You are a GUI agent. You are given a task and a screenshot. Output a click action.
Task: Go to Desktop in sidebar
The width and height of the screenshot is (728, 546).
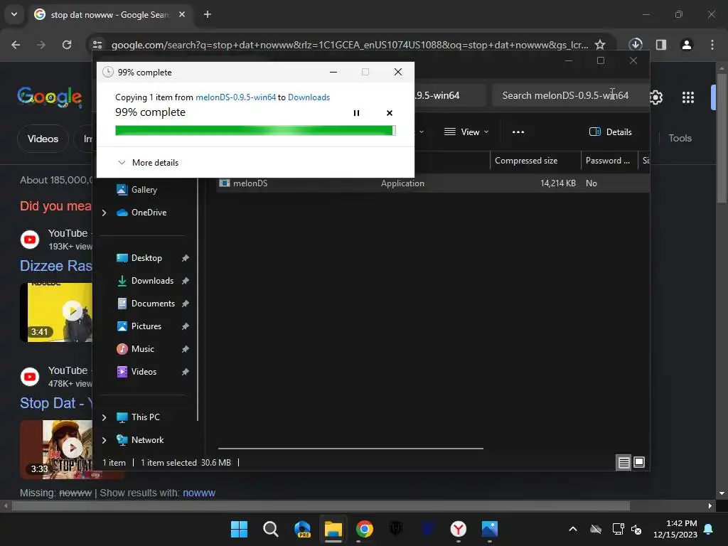tap(146, 257)
